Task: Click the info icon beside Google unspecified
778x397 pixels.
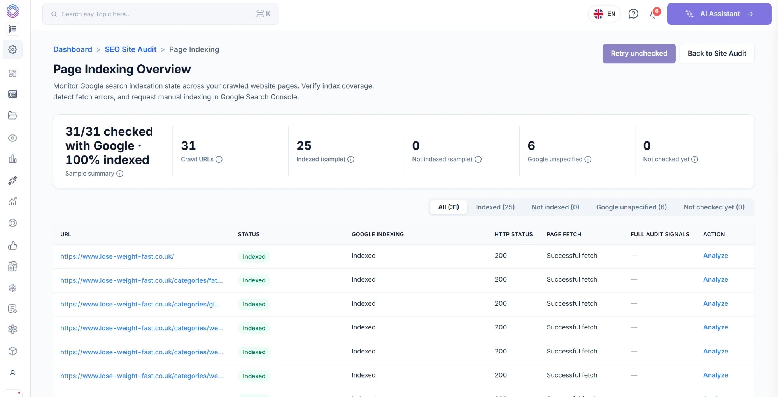Action: [x=588, y=159]
